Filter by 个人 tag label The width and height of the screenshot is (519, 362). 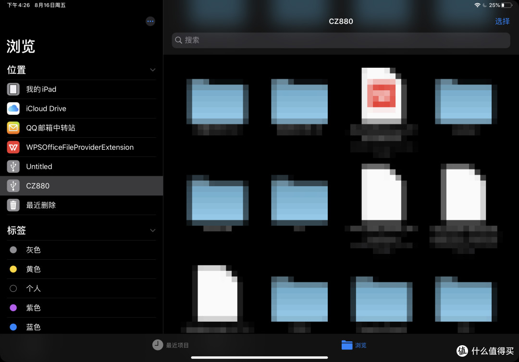[33, 288]
